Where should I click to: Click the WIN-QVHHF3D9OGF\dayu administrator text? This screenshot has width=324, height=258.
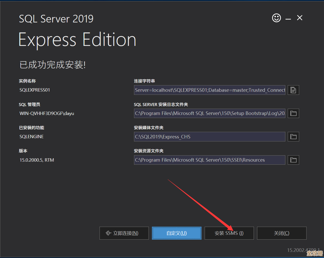(47, 113)
